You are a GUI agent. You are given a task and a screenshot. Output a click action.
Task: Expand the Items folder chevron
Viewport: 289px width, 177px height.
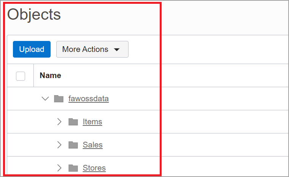click(x=59, y=122)
